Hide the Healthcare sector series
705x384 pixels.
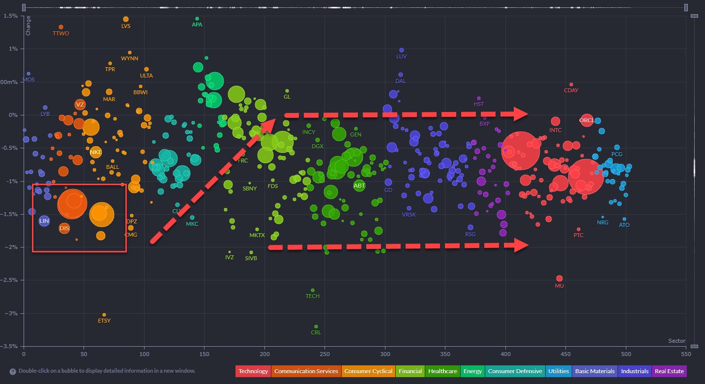[442, 371]
